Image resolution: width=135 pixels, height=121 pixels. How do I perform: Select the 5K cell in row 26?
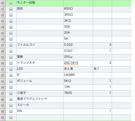click(x=78, y=39)
